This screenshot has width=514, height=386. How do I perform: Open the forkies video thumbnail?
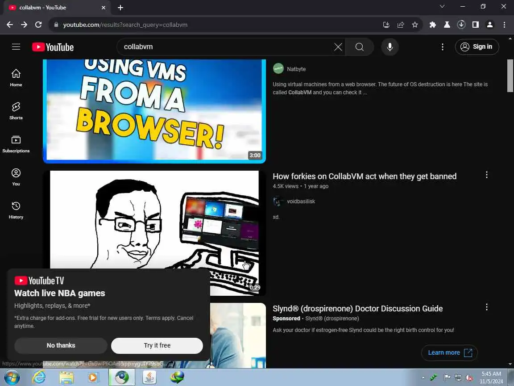(x=154, y=233)
